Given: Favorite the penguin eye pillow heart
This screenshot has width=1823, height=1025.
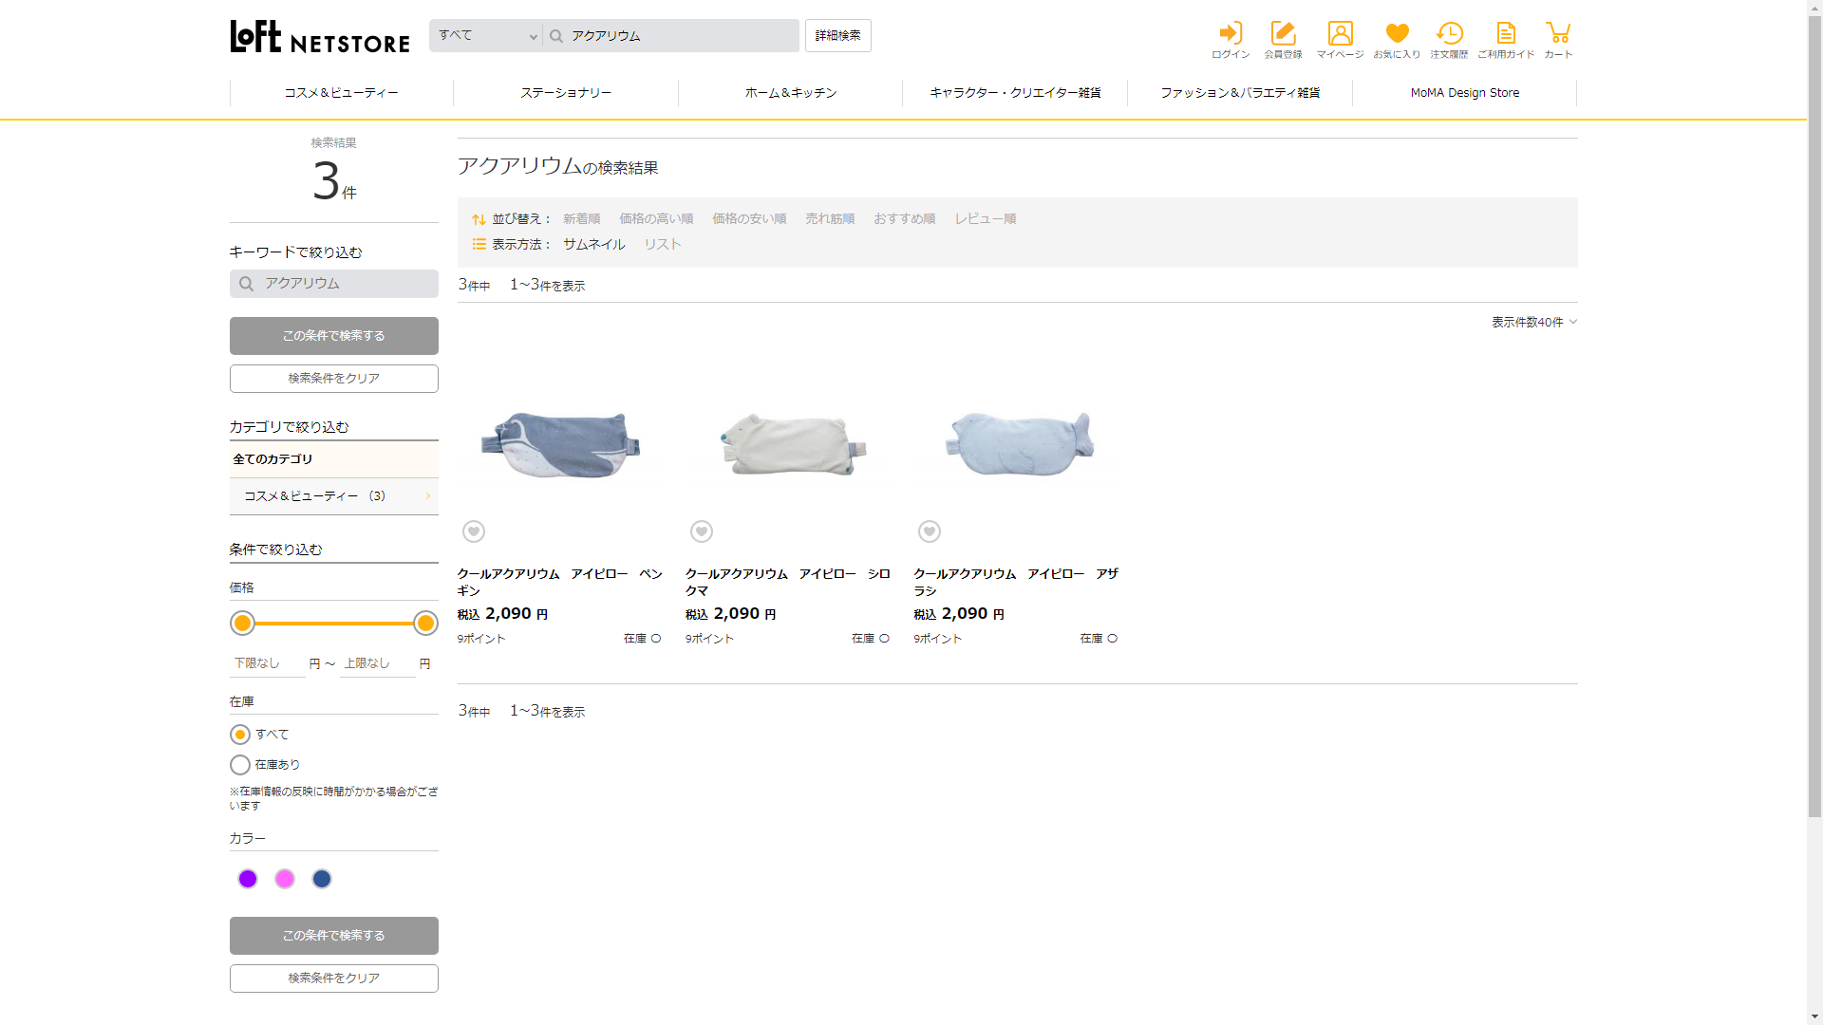Looking at the screenshot, I should [474, 531].
